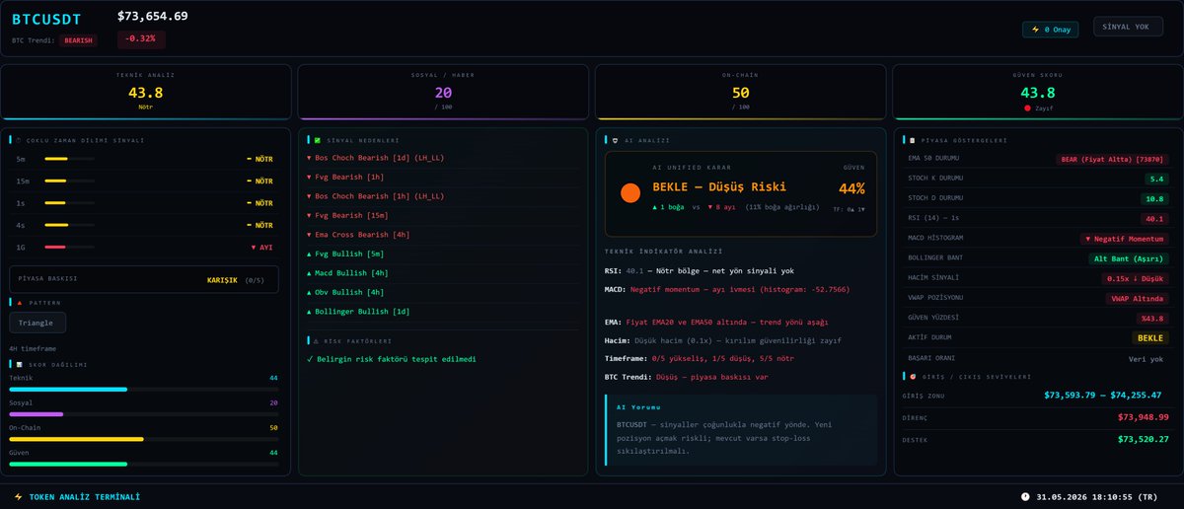Click the clock icon beside Çoklu Zaman Dilimi Sinyali
1184x509 pixels.
pyautogui.click(x=19, y=140)
